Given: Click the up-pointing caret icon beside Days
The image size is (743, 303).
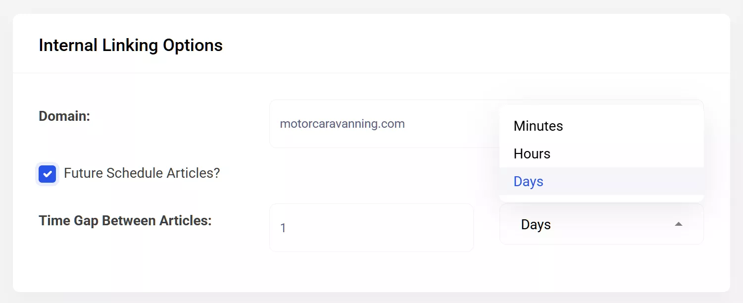Looking at the screenshot, I should (679, 224).
